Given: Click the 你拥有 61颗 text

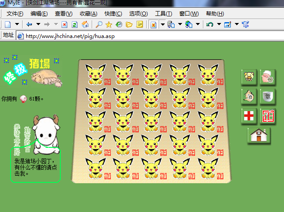Looking at the screenshot, I should pyautogui.click(x=22, y=99).
